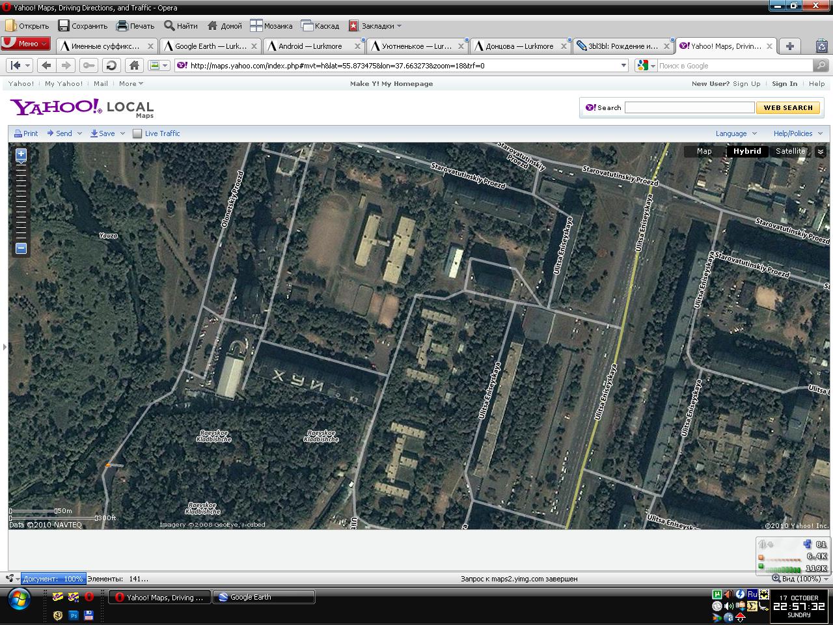This screenshot has width=833, height=625.
Task: Switch to Google Earth taskbar window
Action: point(264,597)
